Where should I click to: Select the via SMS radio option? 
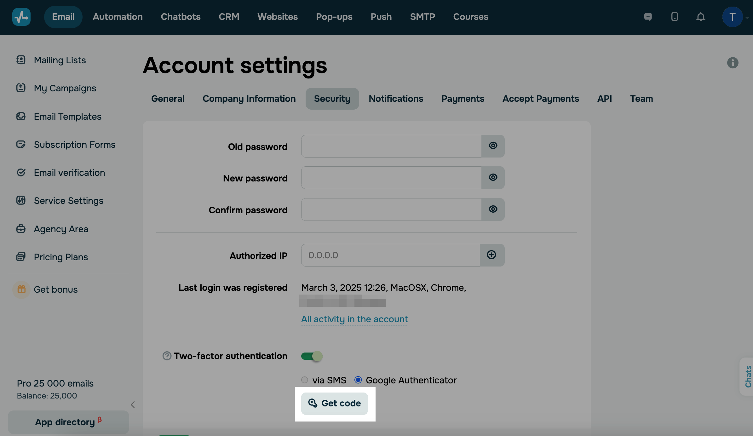[305, 380]
